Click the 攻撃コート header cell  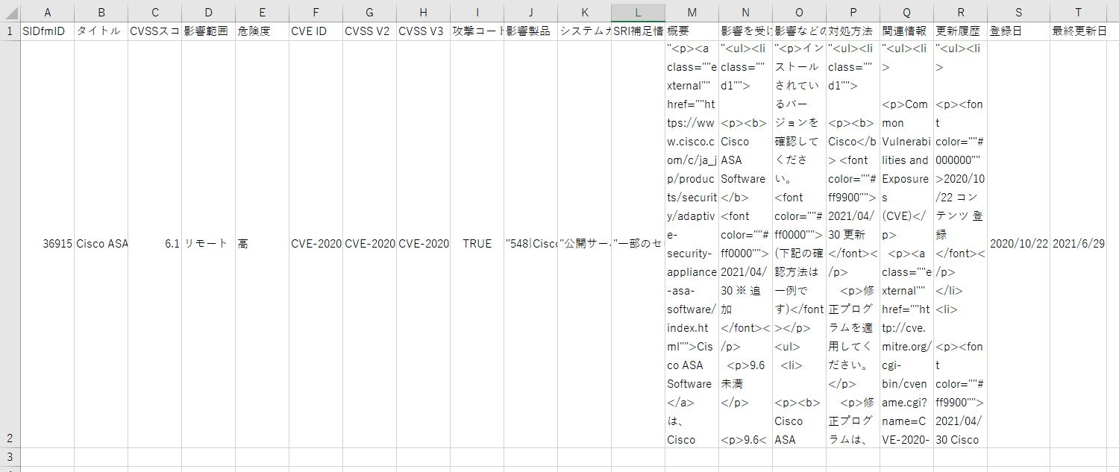click(477, 31)
